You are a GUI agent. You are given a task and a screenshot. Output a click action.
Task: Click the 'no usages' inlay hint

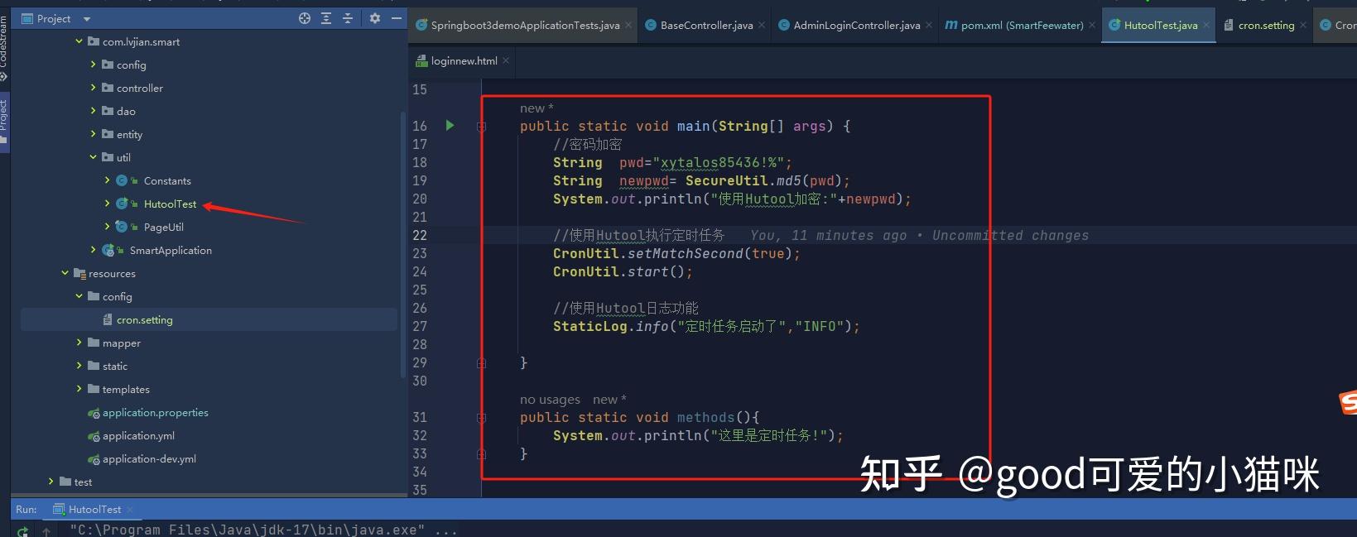coord(550,400)
